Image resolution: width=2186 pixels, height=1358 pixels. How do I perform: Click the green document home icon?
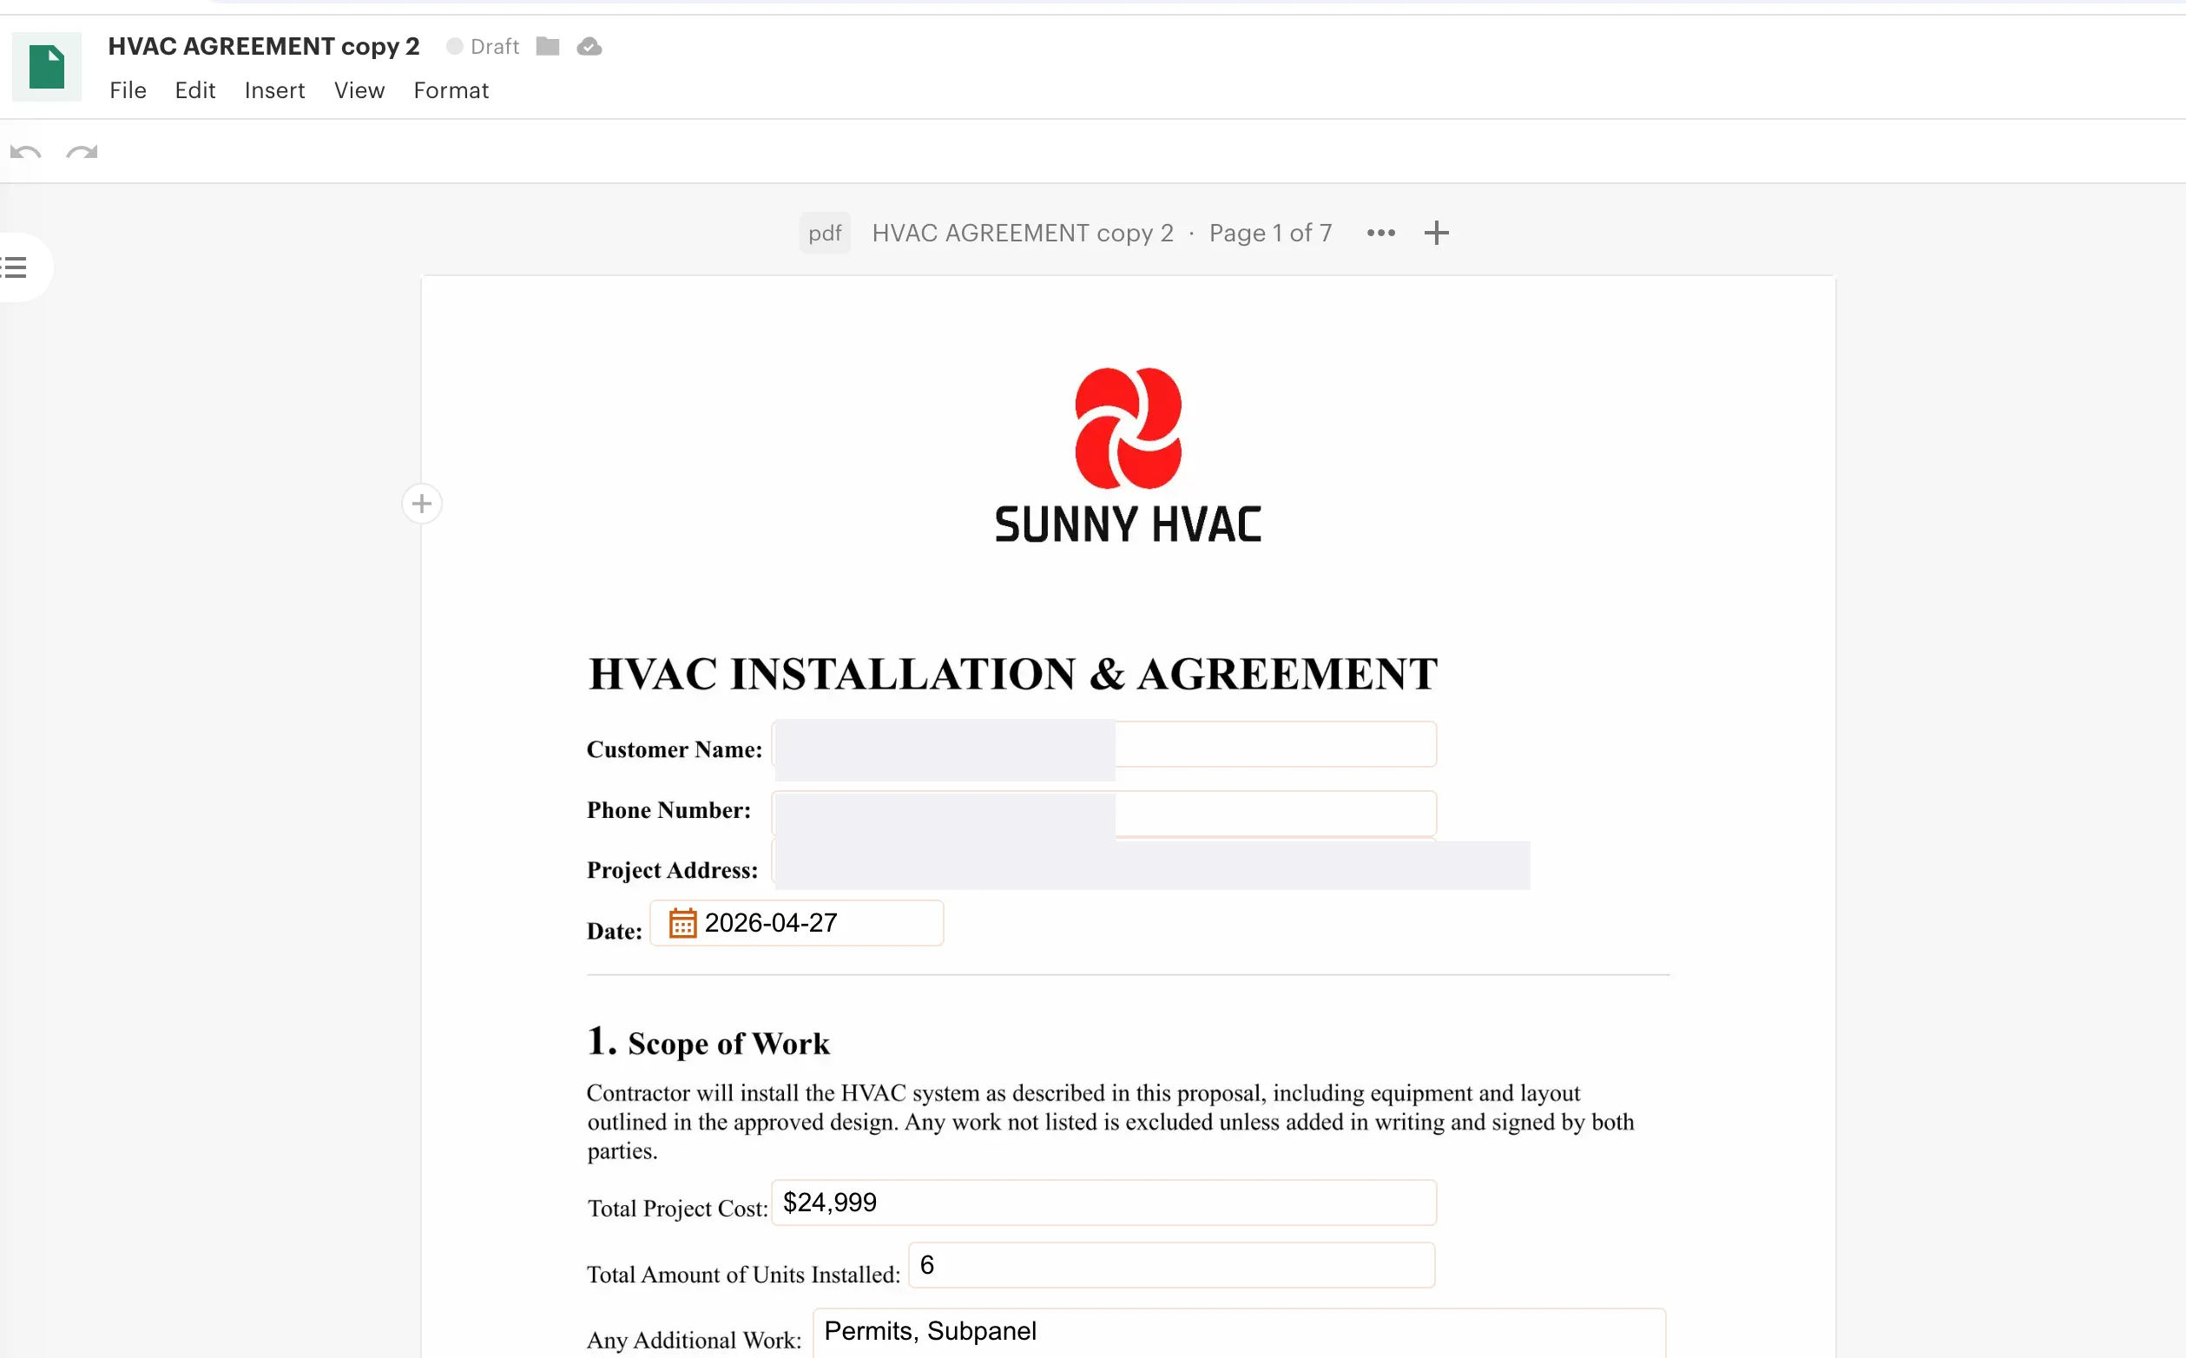tap(47, 68)
